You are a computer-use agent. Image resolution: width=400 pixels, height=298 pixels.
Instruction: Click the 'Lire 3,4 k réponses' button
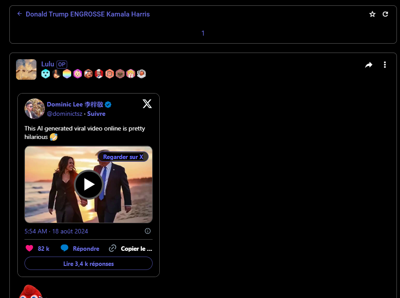point(89,264)
